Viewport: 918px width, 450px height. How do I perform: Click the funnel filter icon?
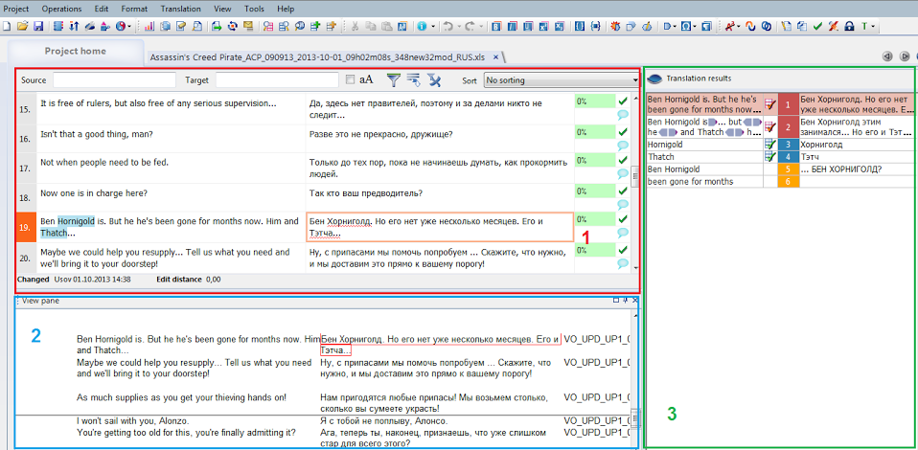point(394,80)
